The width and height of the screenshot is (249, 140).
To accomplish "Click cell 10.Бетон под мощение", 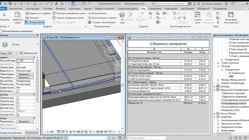I will tap(154, 70).
